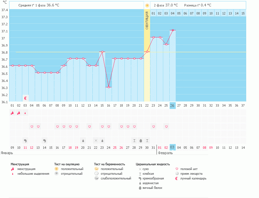Click the weak positive pregnancy test legend icon

click(96, 178)
